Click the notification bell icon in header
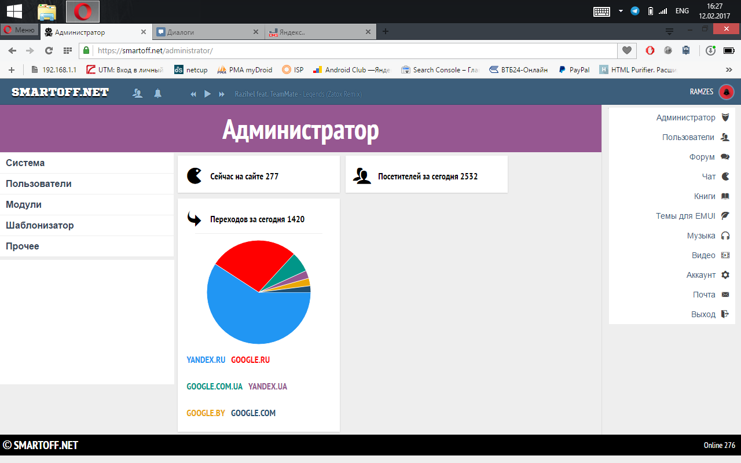 point(157,93)
